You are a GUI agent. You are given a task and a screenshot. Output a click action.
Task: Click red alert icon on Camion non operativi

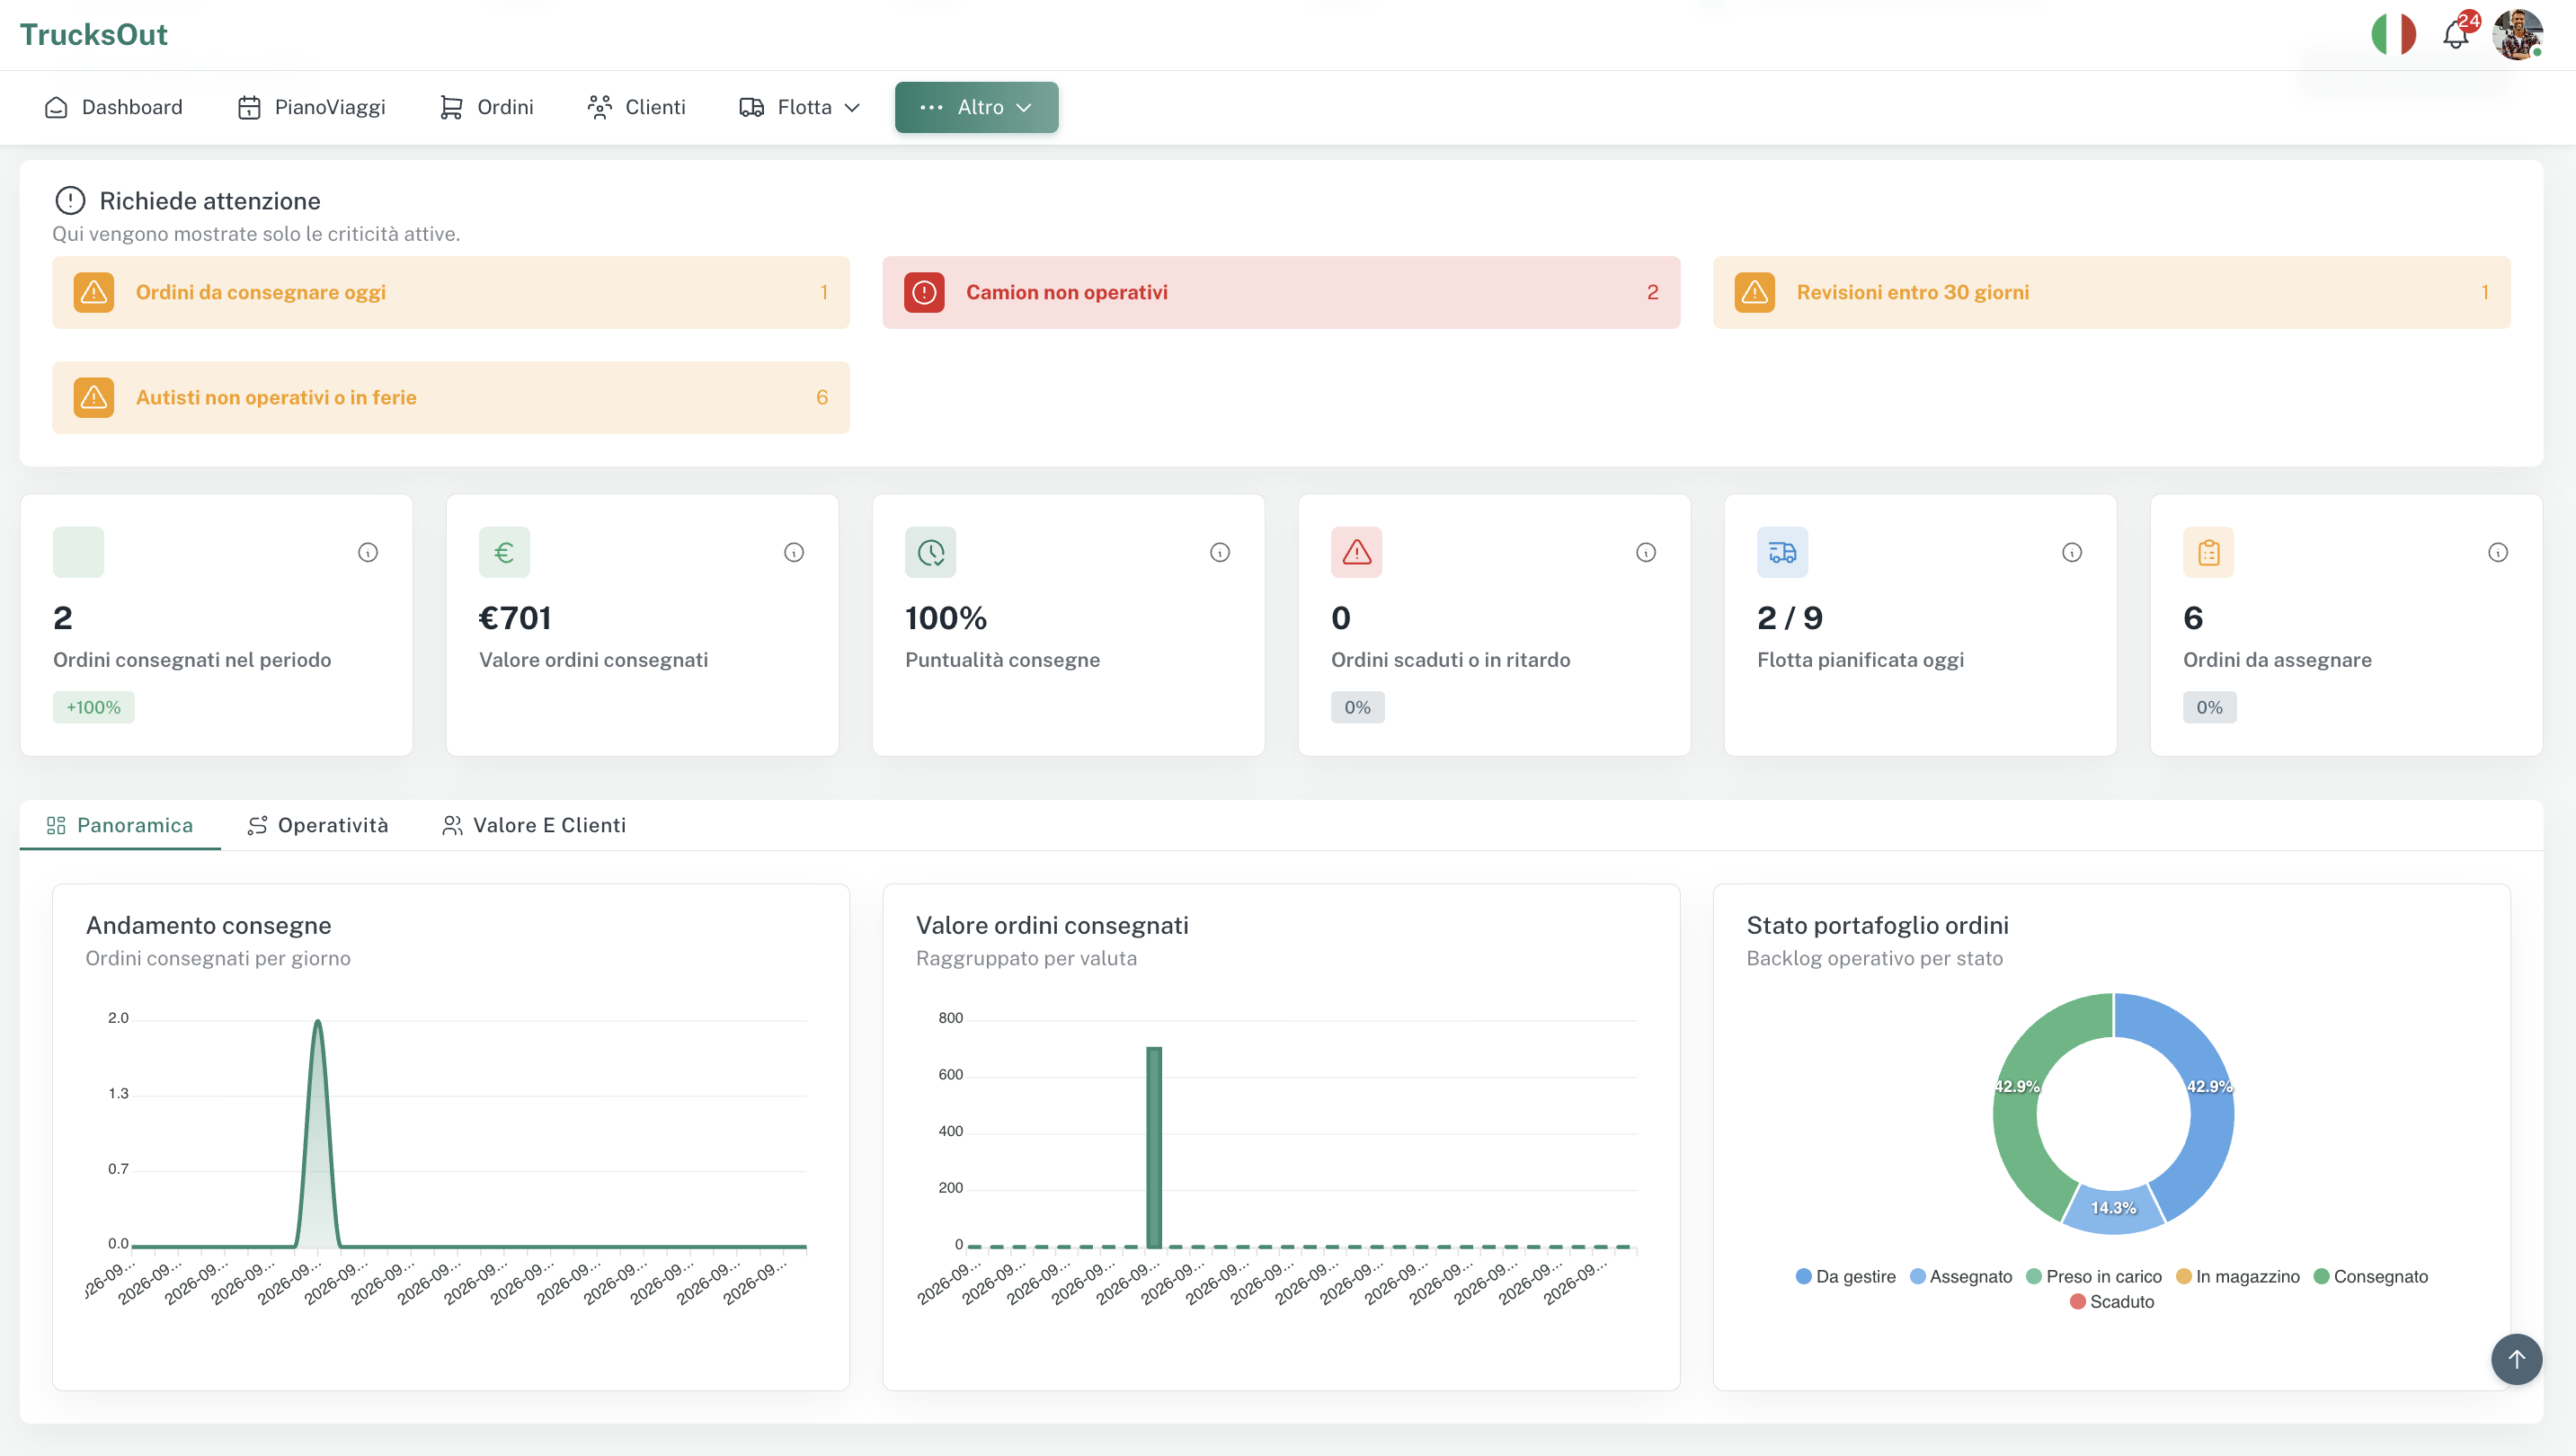tap(924, 292)
